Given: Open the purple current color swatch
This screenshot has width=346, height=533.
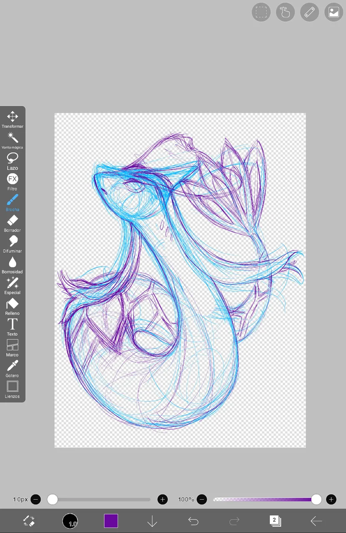Looking at the screenshot, I should 111,521.
